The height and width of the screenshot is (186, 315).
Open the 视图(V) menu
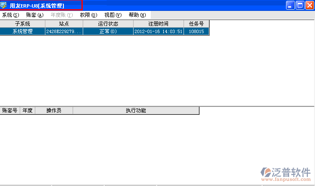[x=113, y=15]
